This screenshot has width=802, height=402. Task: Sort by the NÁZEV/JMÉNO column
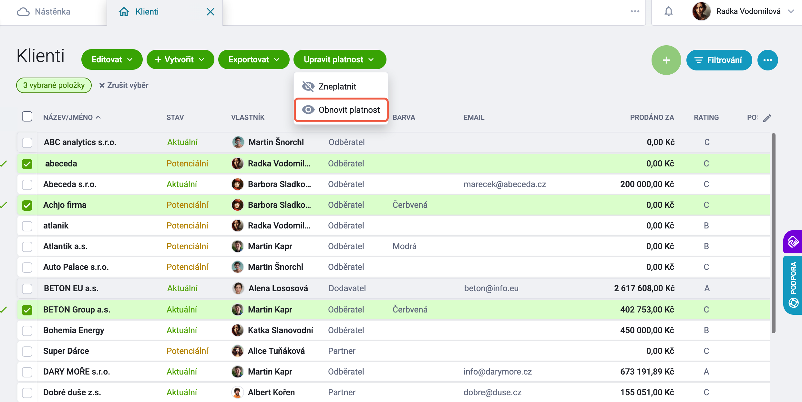[x=72, y=117]
